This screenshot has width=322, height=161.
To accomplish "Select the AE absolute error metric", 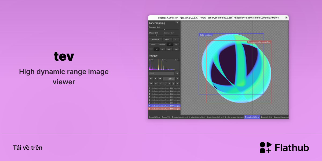I will pyautogui.click(x=157, y=49).
